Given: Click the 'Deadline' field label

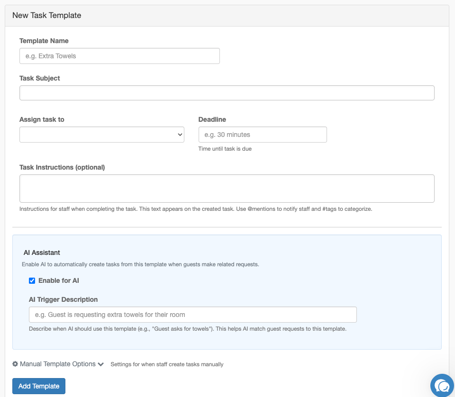Looking at the screenshot, I should [x=212, y=119].
